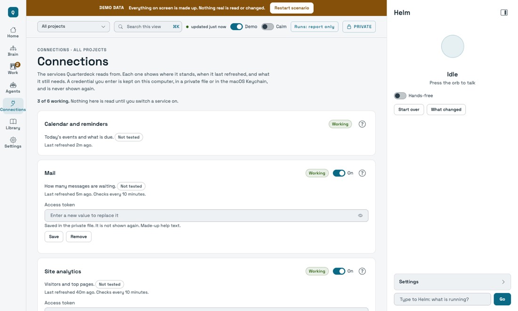
Task: Select Connections in the sidebar
Action: (13, 106)
